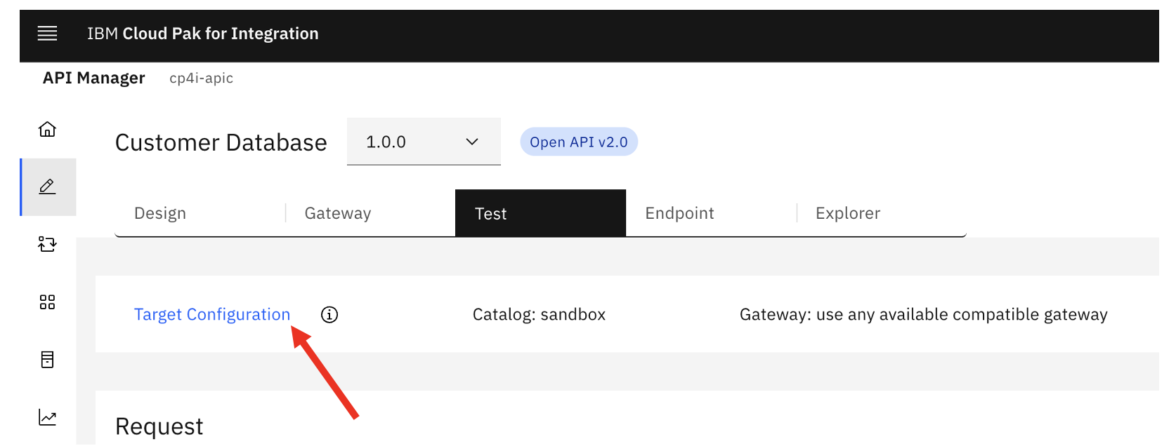Click the IBM Cloud Pak for Integration title
The width and height of the screenshot is (1169, 446).
(203, 34)
